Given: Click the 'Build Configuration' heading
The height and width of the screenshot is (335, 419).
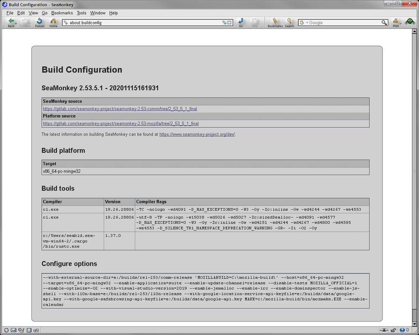Looking at the screenshot, I should [x=82, y=70].
